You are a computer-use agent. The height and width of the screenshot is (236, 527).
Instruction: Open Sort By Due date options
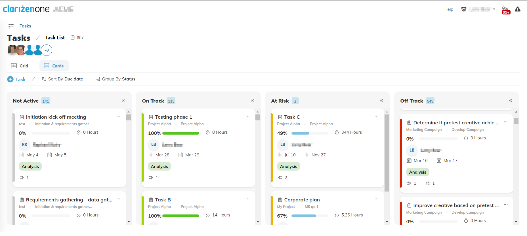(62, 79)
